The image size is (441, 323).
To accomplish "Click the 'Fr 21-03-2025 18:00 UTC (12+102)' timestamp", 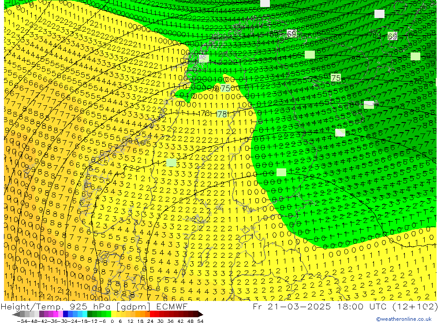I will click(x=345, y=306).
